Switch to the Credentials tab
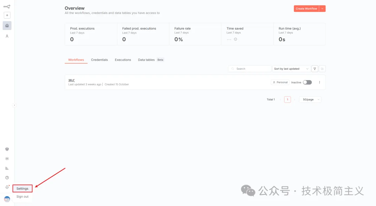The height and width of the screenshot is (206, 376). coord(99,60)
